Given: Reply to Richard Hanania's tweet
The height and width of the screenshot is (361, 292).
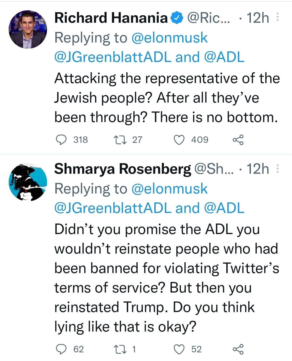Looking at the screenshot, I should [61, 140].
